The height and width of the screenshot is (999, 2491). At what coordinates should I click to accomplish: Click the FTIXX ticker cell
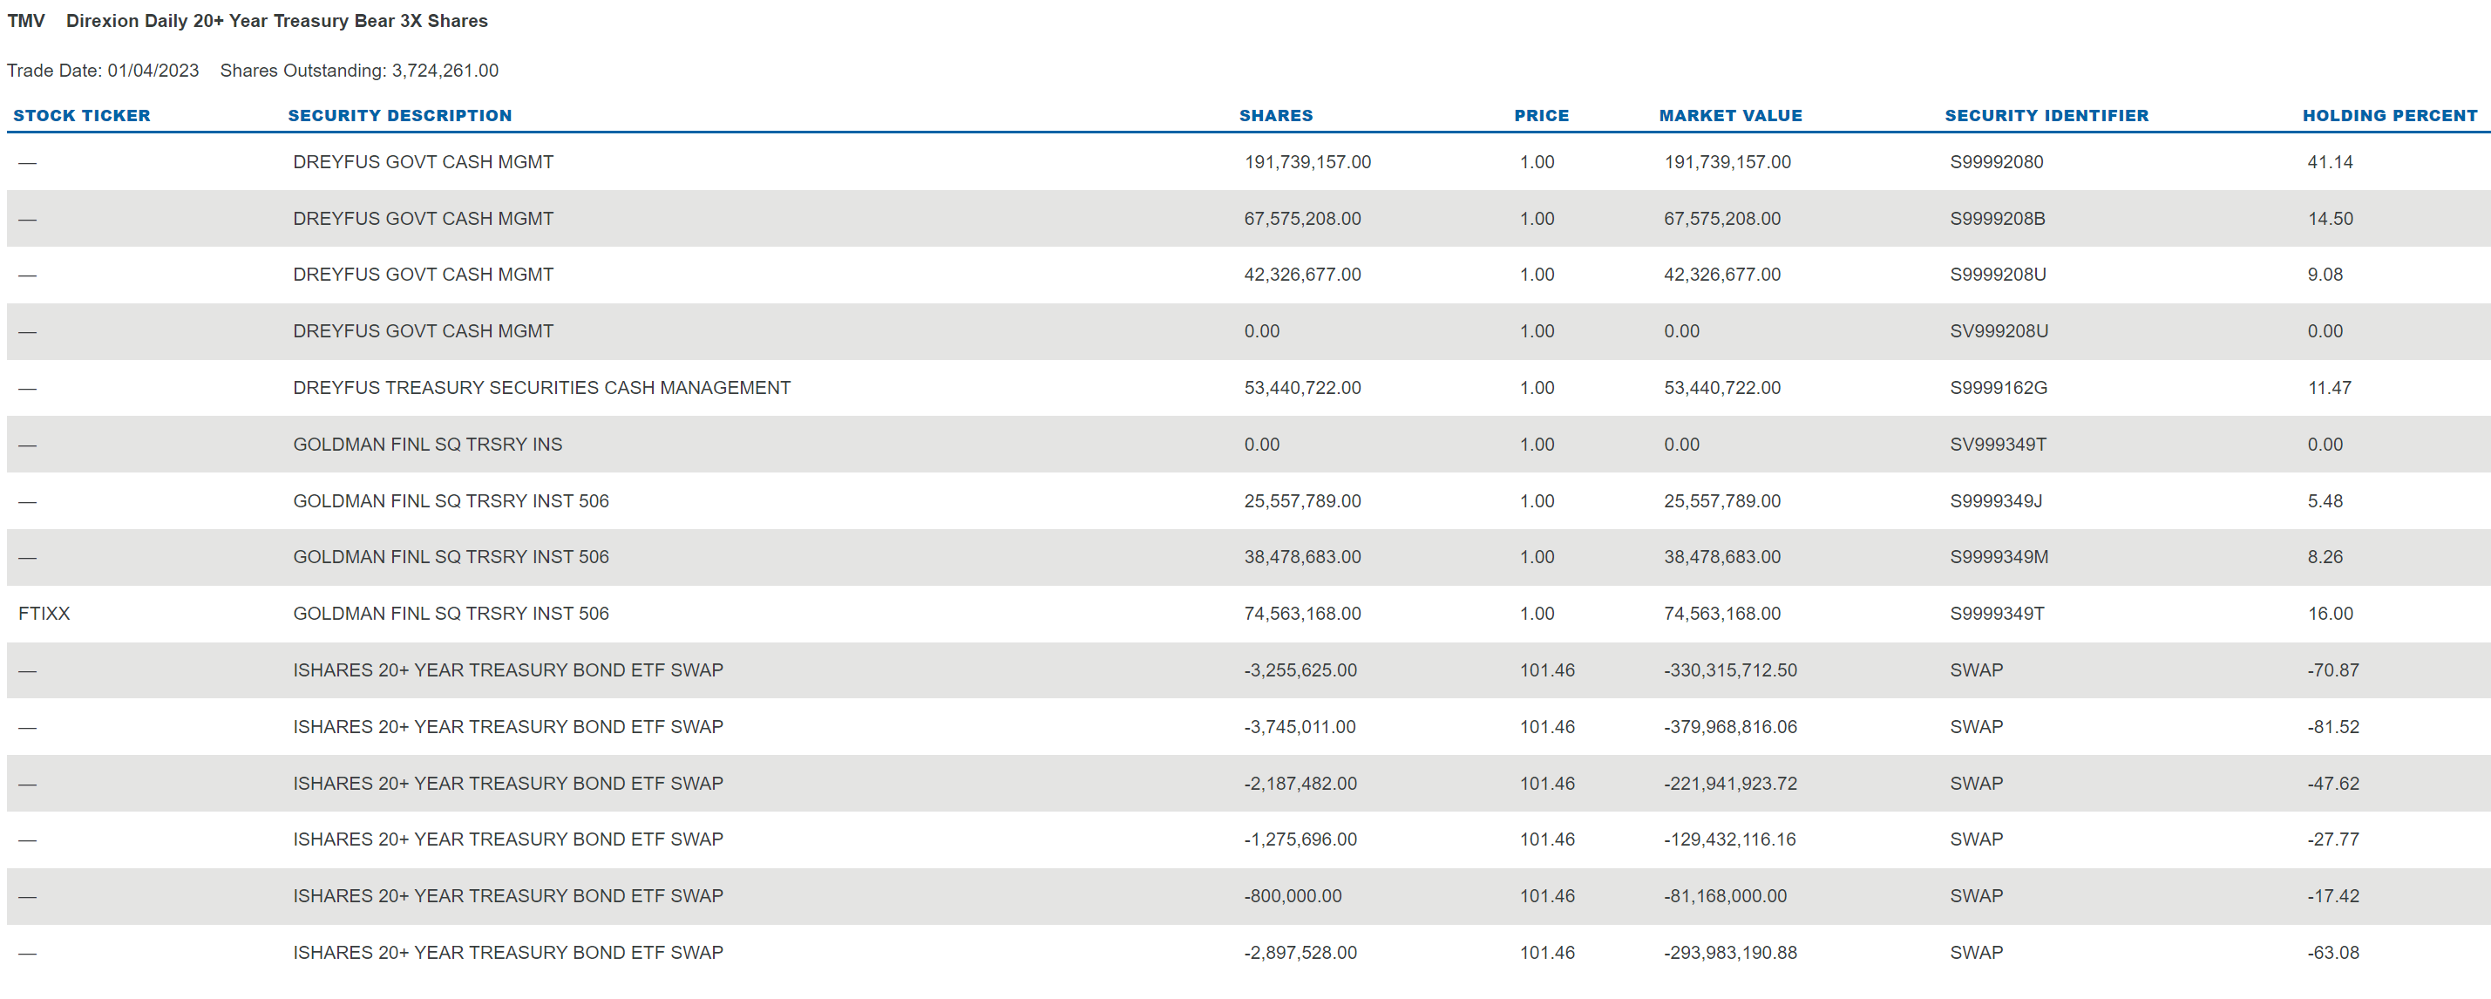point(44,613)
